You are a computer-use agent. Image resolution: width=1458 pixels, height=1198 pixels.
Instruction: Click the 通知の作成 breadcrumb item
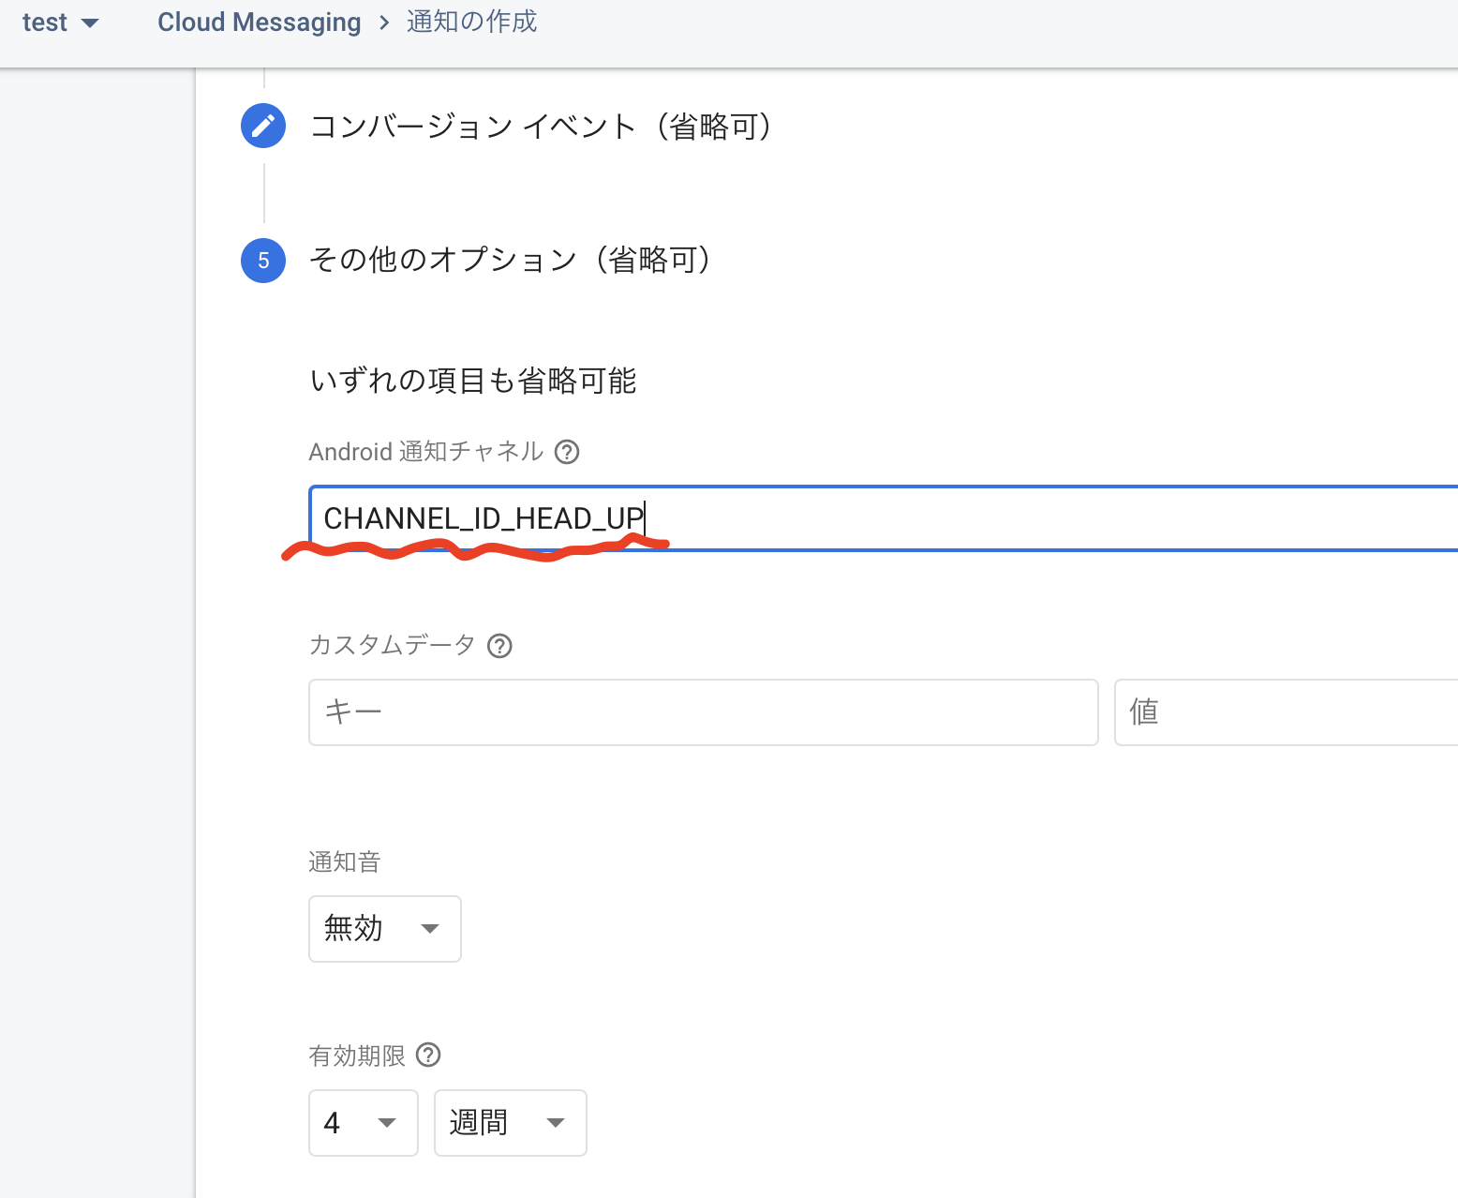471,22
